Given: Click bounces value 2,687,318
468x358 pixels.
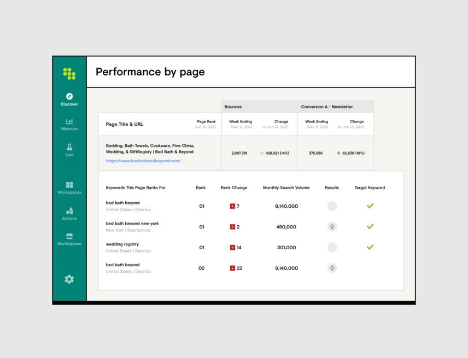Looking at the screenshot, I should tap(239, 153).
